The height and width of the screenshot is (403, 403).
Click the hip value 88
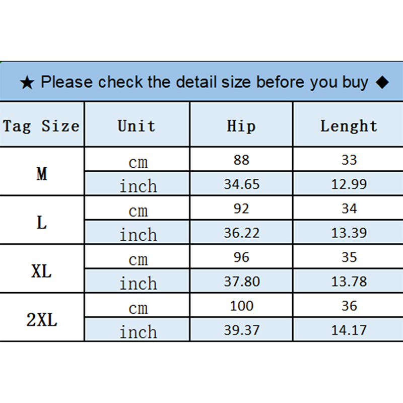pos(241,160)
